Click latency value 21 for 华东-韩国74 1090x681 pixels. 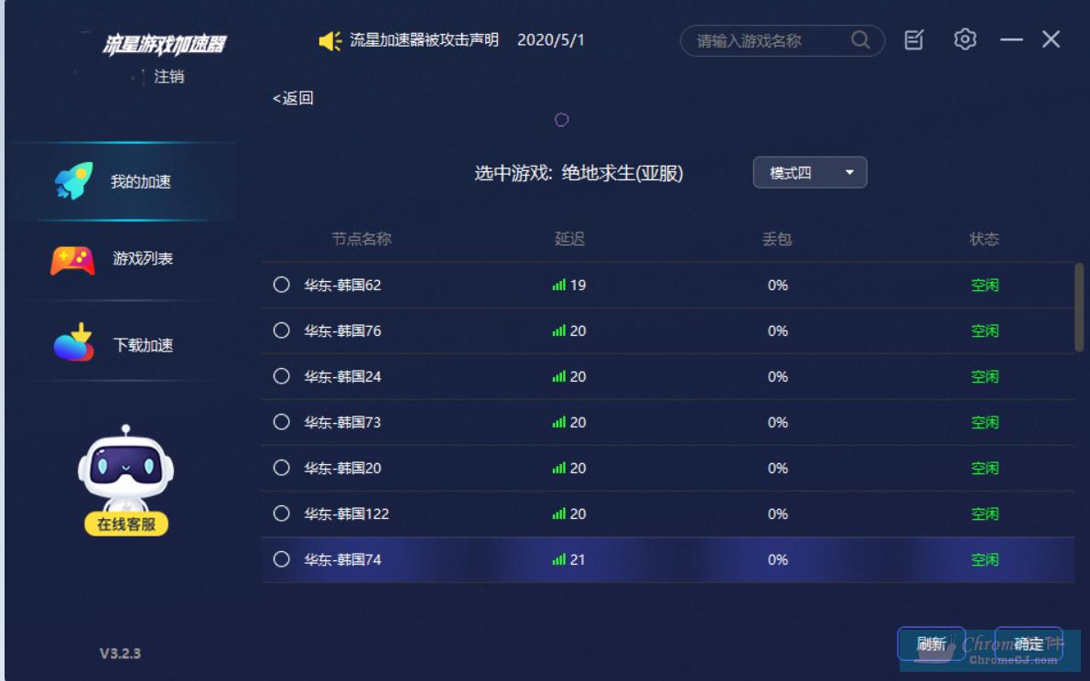click(x=577, y=559)
